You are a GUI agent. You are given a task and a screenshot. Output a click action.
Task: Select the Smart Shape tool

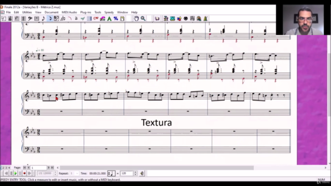pyautogui.click(x=69, y=19)
